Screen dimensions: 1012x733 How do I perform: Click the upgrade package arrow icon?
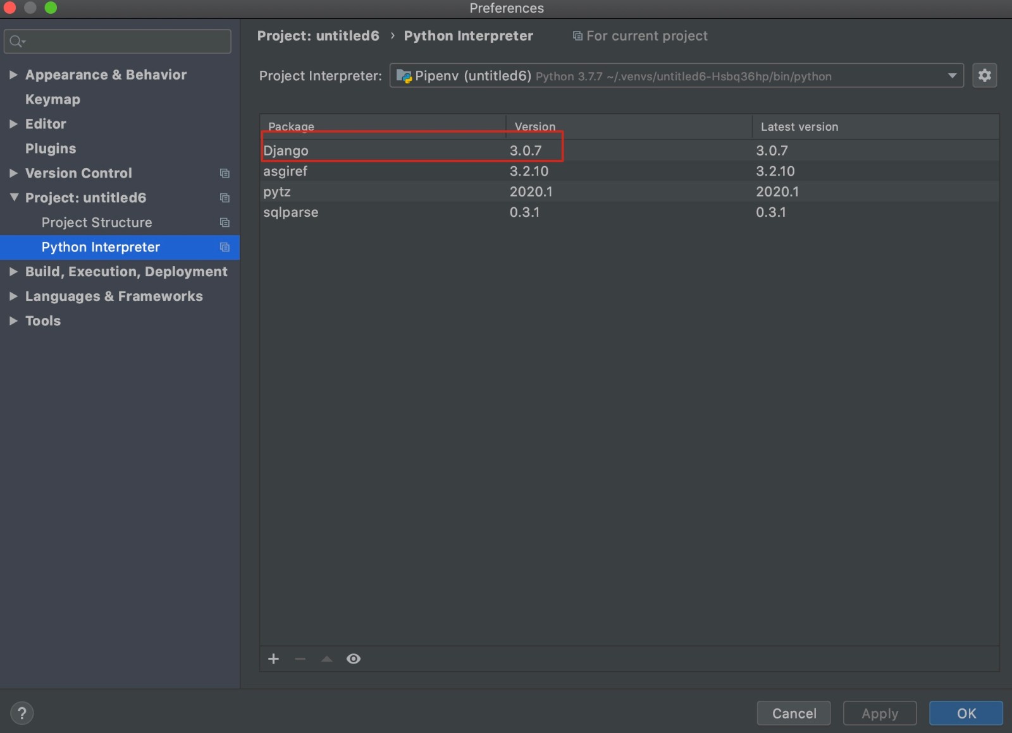click(x=326, y=659)
